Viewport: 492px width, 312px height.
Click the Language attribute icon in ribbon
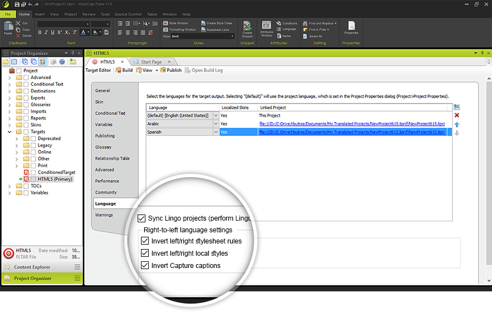(279, 29)
